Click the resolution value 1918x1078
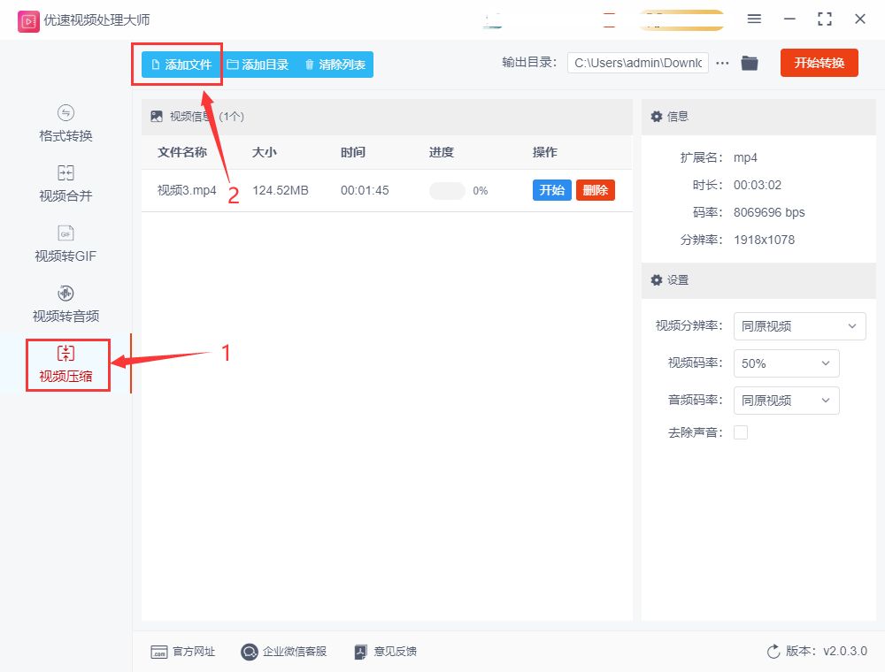The height and width of the screenshot is (672, 885). pyautogui.click(x=764, y=240)
